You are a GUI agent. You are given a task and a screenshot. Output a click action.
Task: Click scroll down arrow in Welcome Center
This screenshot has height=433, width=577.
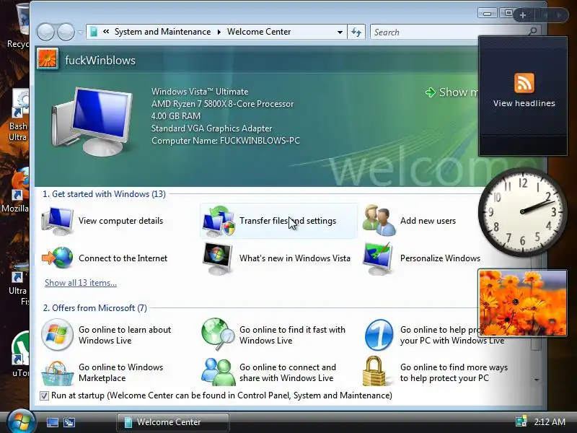[537, 380]
